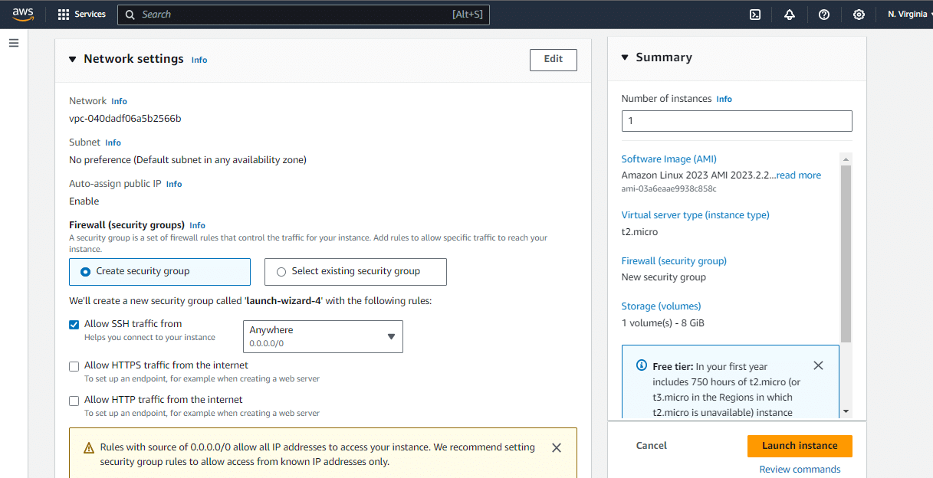Open AWS CloudShell terminal
Viewport: 933px width, 478px height.
[x=754, y=14]
